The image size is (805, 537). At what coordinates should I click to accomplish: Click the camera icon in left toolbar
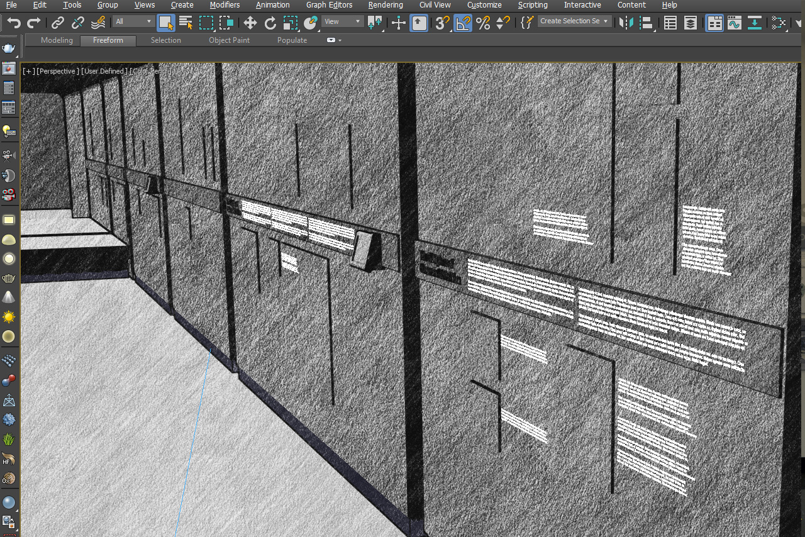[x=9, y=155]
